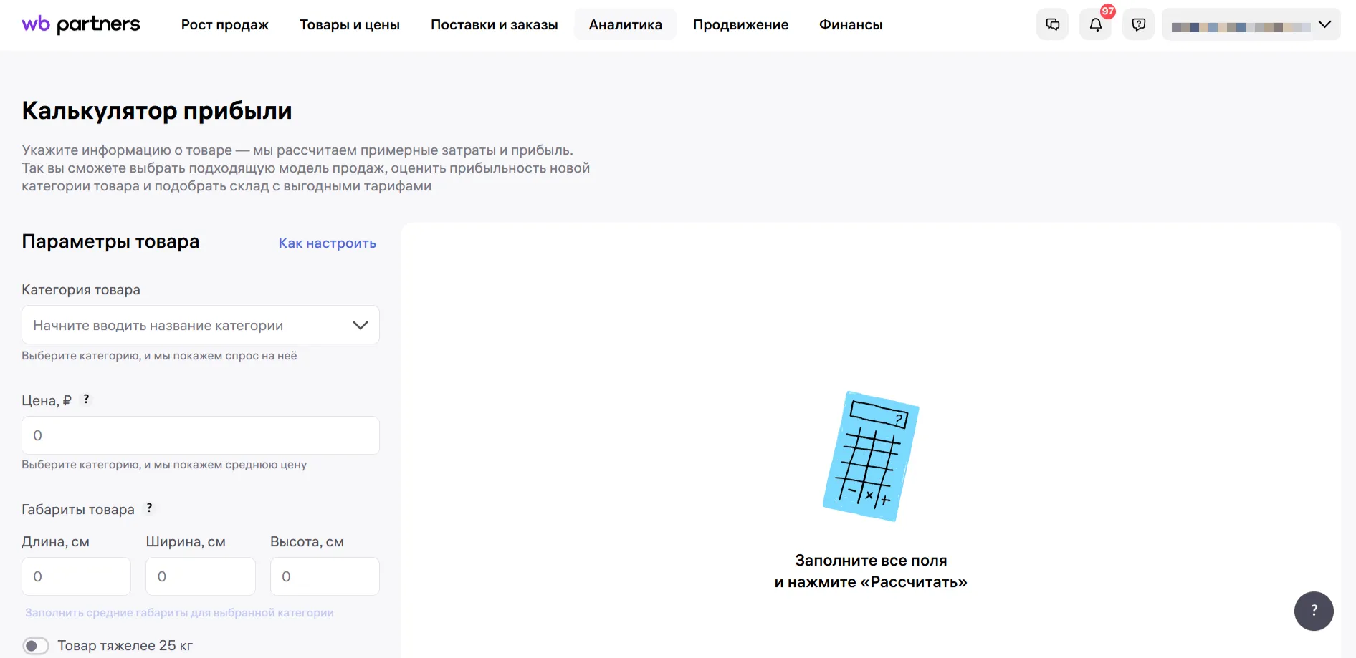The width and height of the screenshot is (1356, 658).
Task: Open the chat messages icon
Action: point(1052,24)
